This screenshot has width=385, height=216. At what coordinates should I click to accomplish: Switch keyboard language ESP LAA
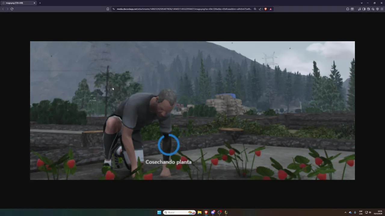[361, 212]
